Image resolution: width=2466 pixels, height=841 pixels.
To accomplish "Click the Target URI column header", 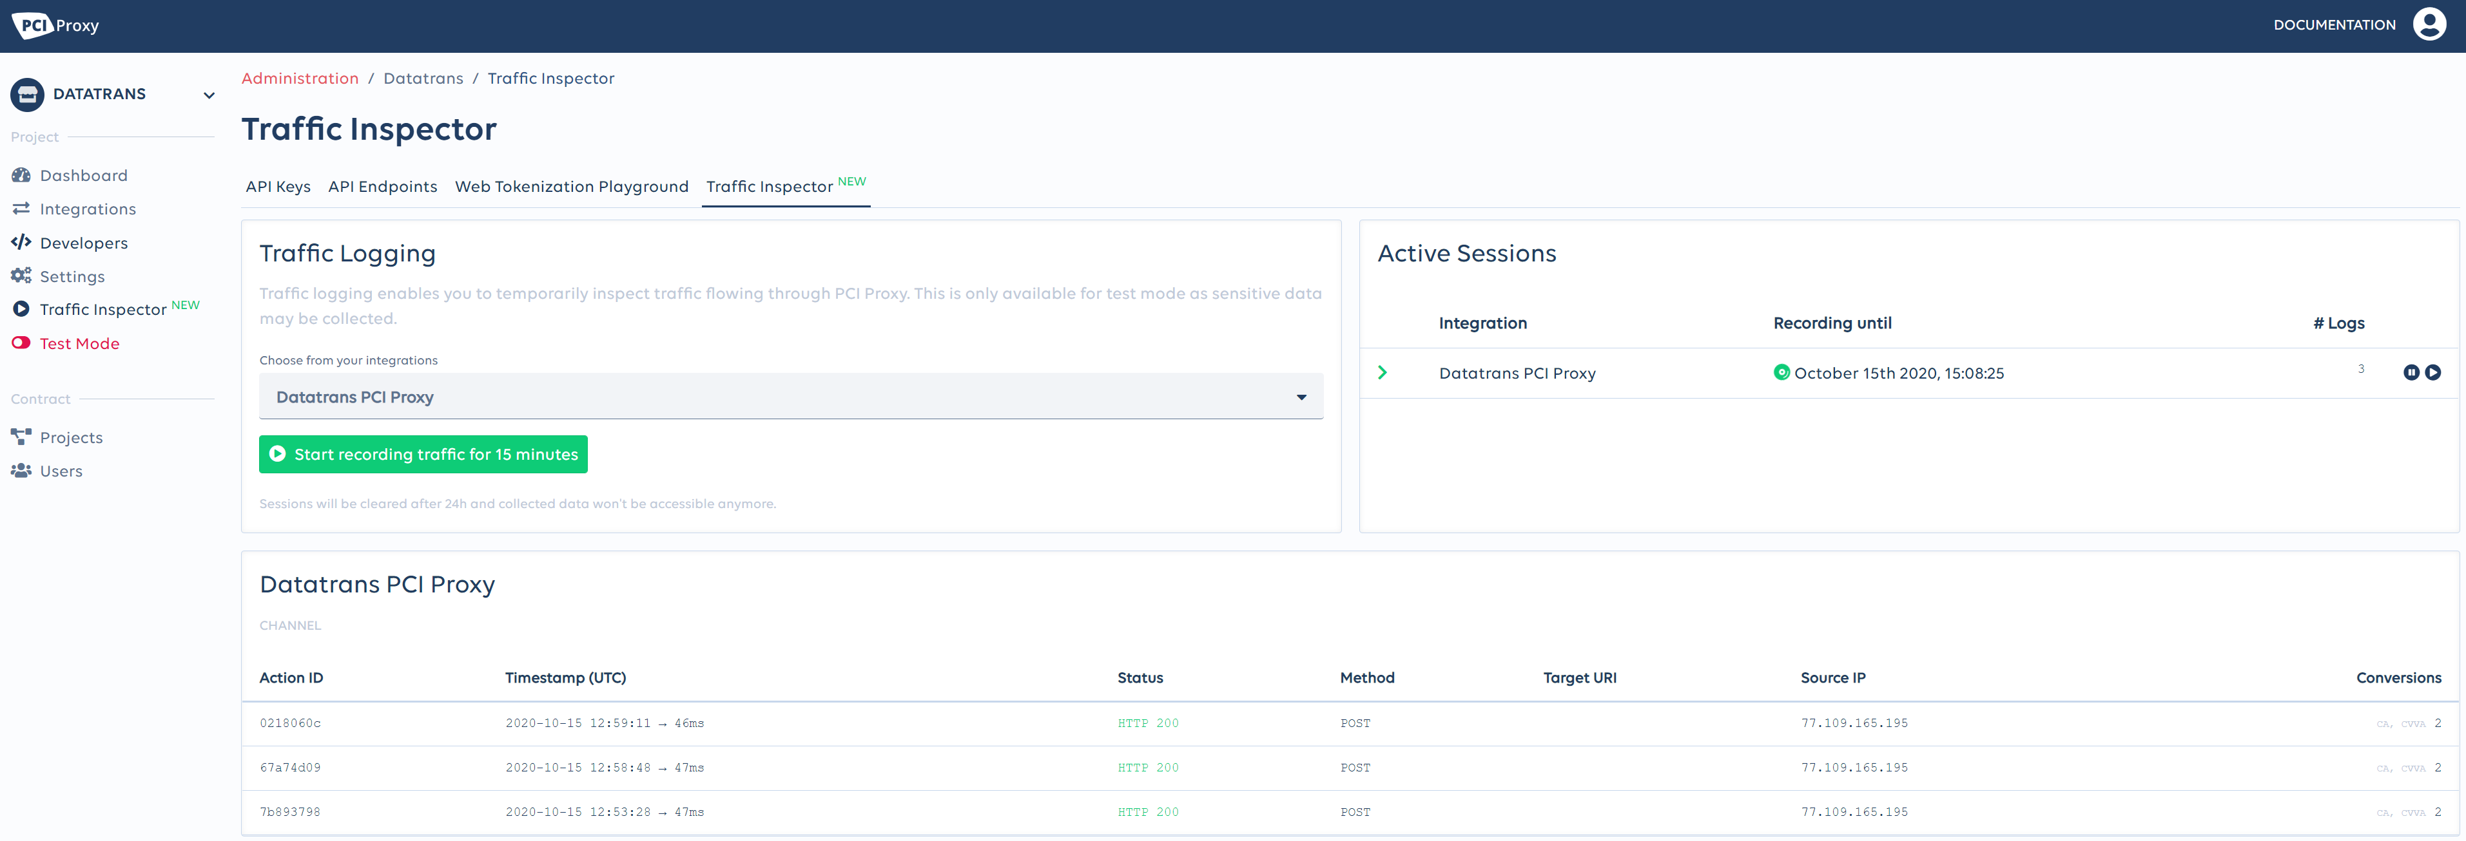I will pos(1580,677).
